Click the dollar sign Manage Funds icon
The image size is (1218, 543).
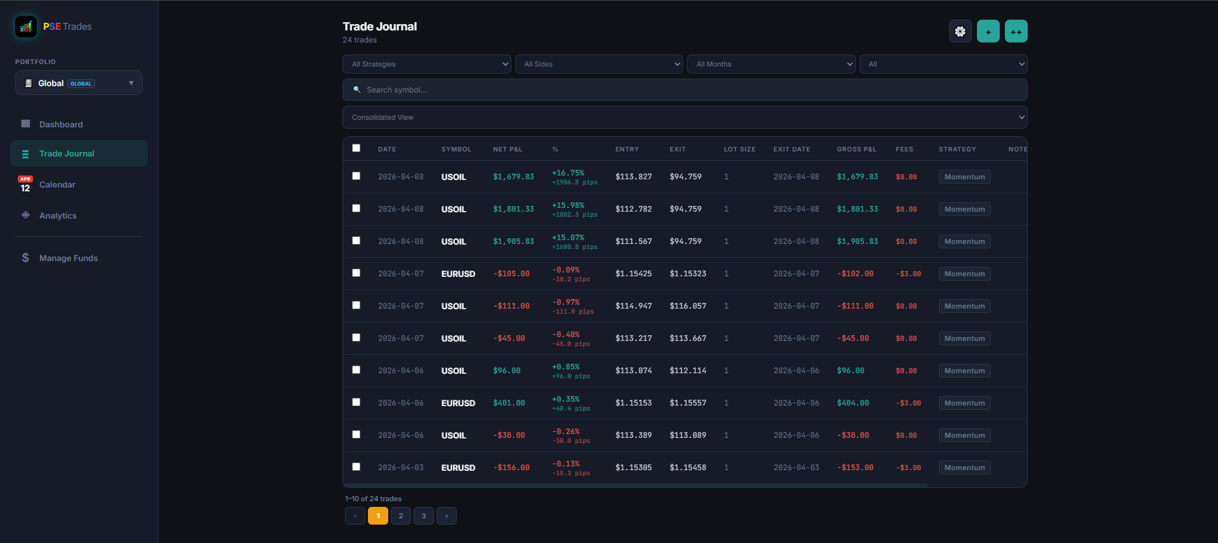25,258
